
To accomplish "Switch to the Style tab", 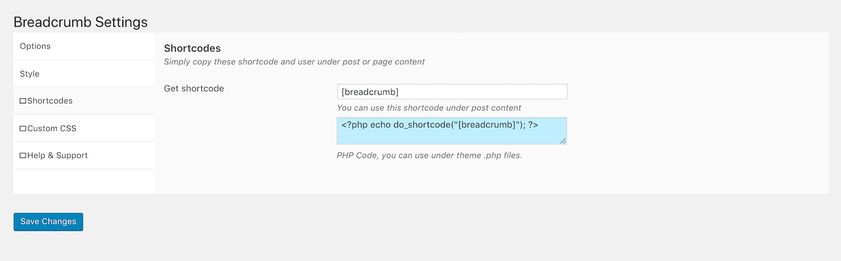I will (x=30, y=74).
